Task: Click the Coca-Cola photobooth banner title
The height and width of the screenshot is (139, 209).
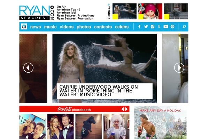Action: click(x=74, y=109)
